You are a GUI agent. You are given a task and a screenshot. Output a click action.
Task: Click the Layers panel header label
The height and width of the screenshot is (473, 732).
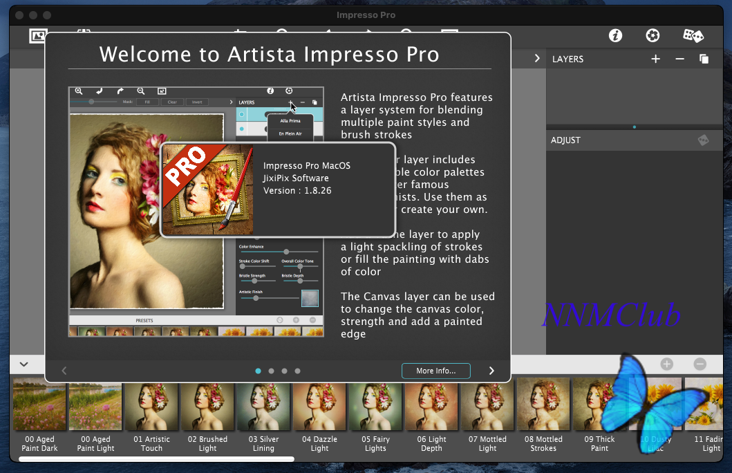(x=567, y=59)
